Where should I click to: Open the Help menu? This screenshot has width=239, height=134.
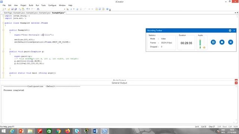70,5
